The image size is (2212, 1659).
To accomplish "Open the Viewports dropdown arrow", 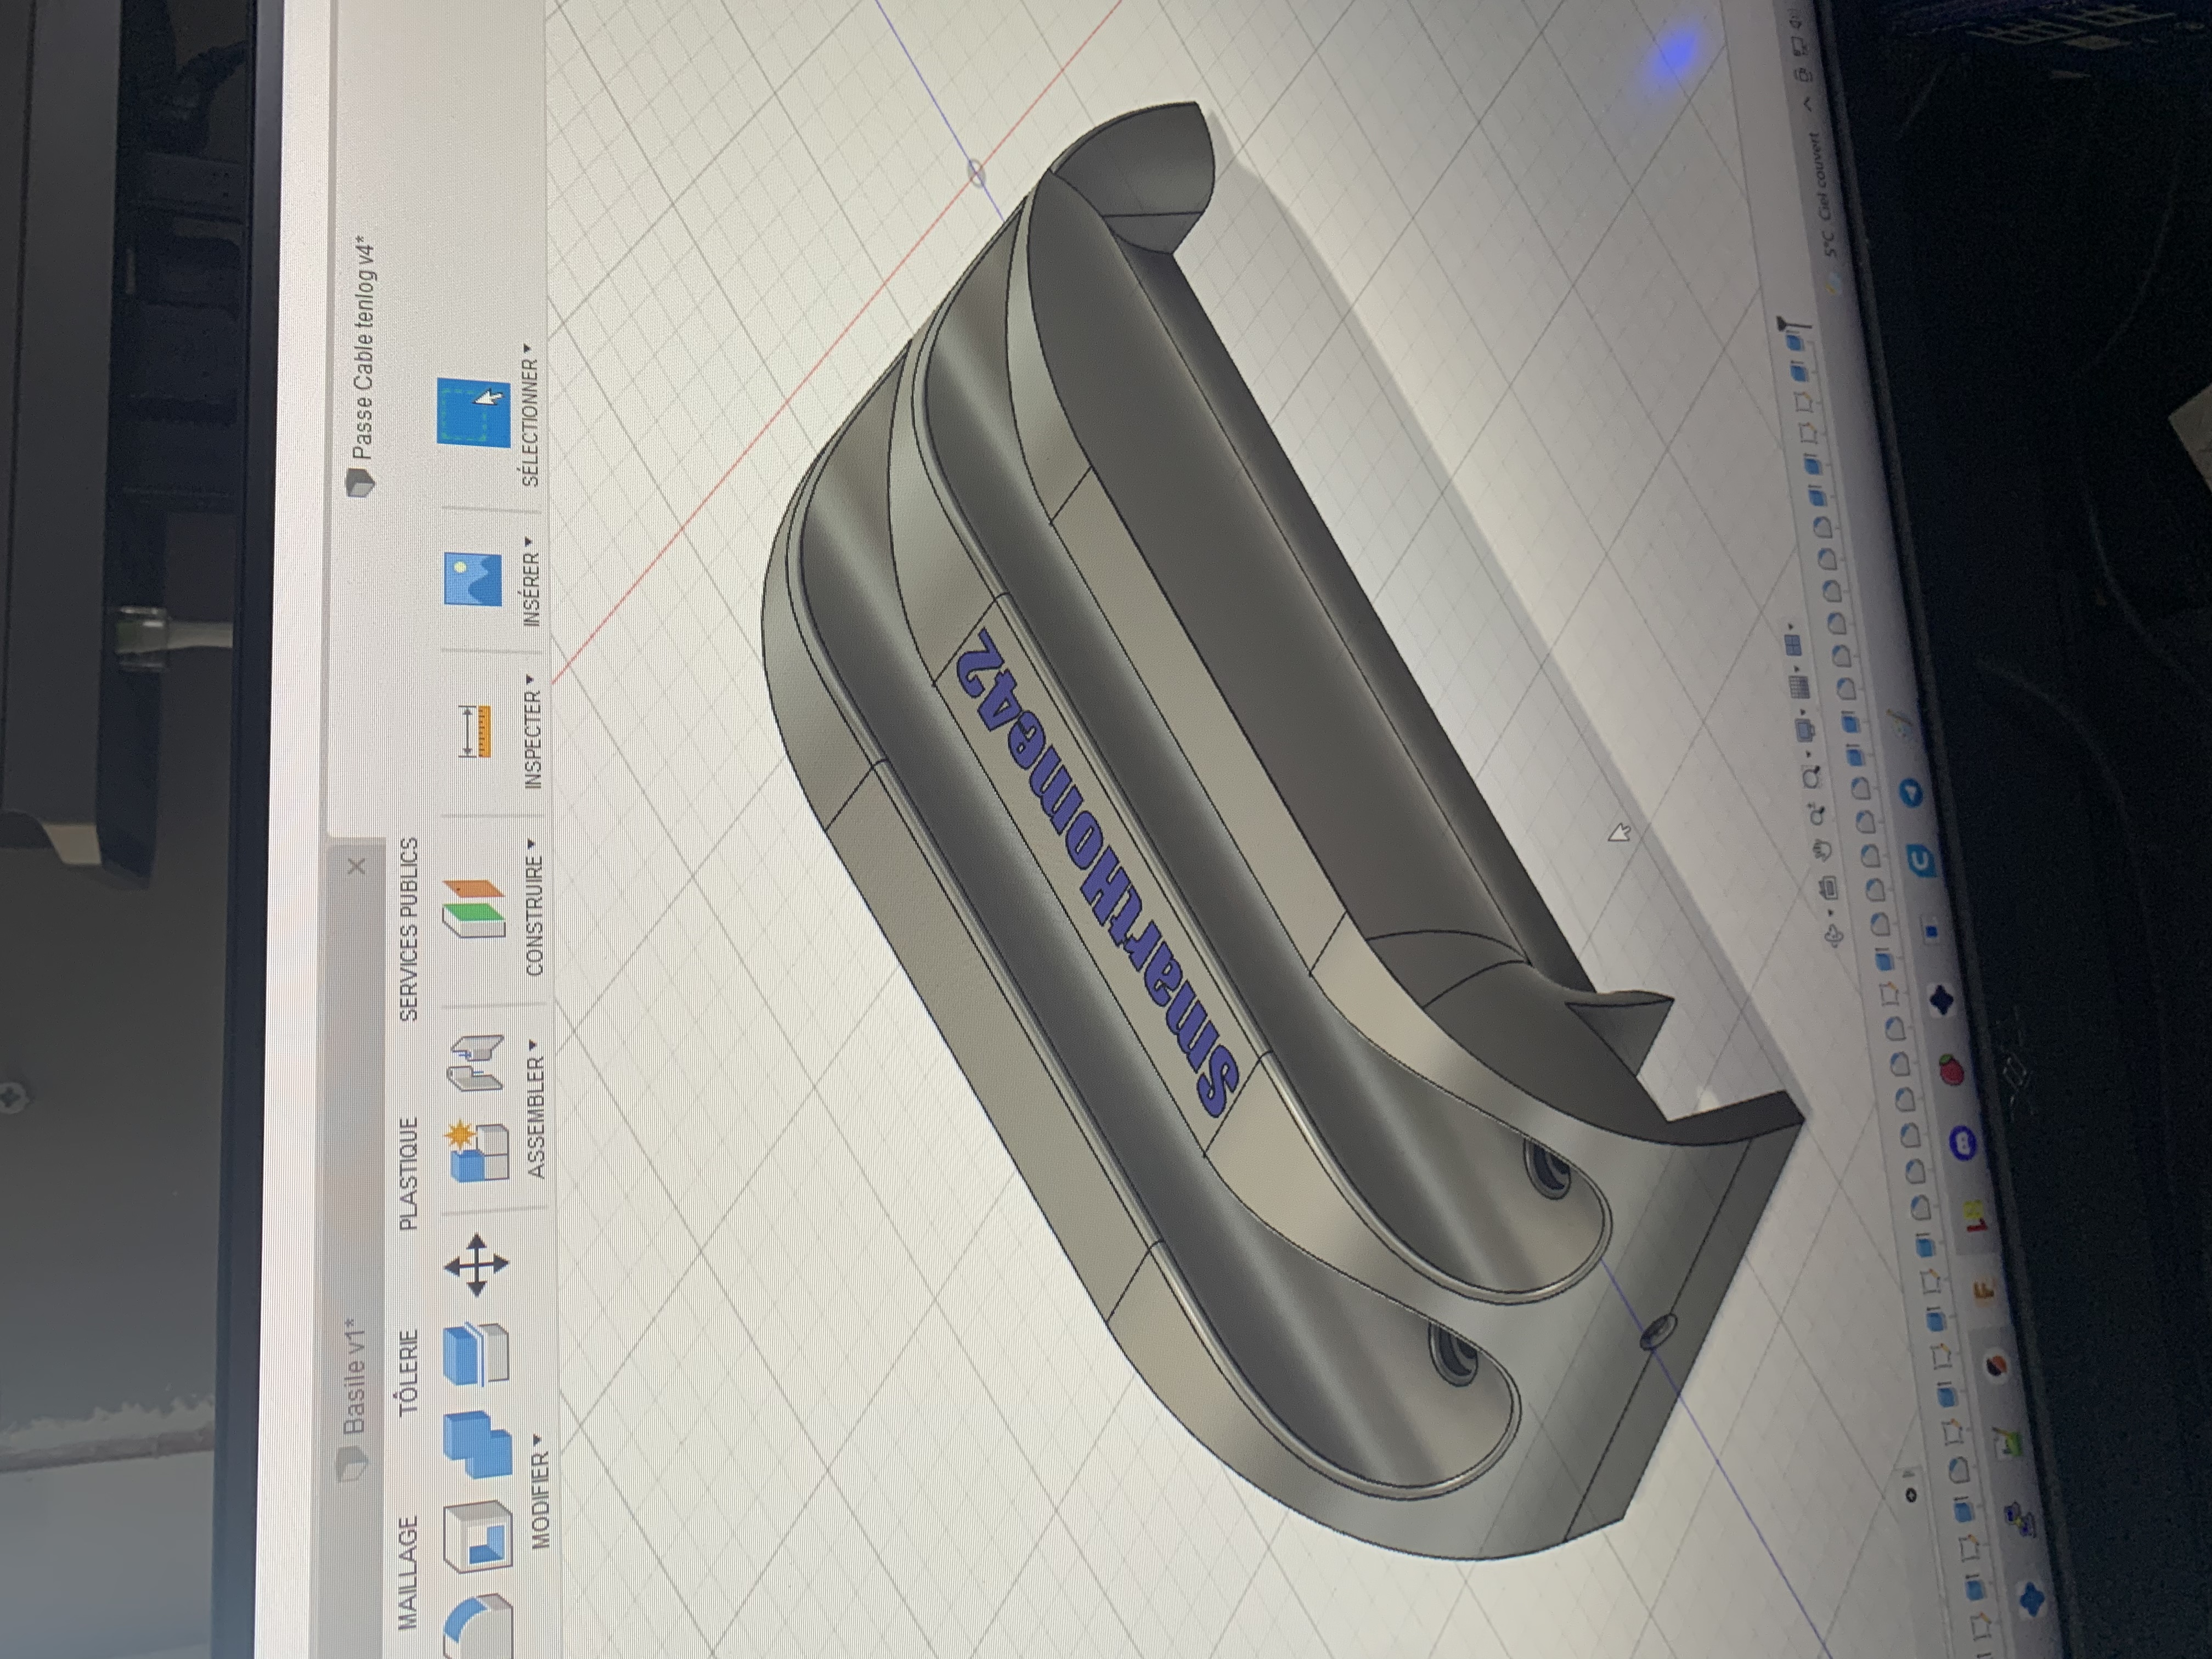I will [x=1791, y=626].
